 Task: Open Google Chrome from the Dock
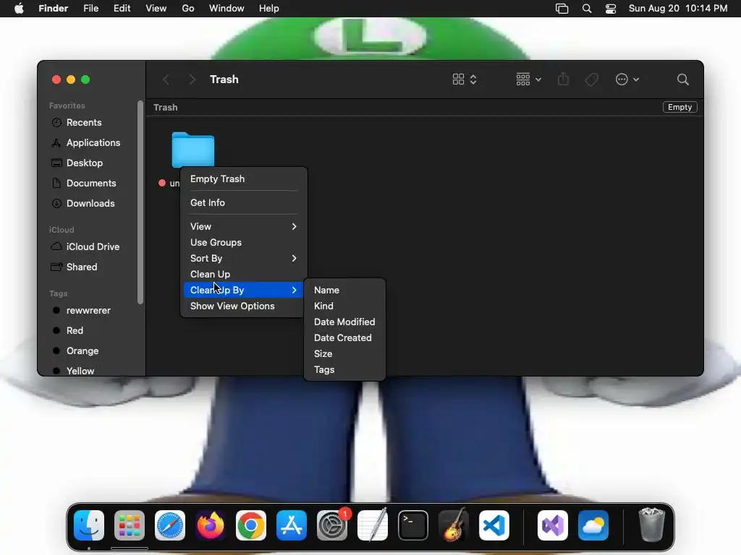pos(251,525)
